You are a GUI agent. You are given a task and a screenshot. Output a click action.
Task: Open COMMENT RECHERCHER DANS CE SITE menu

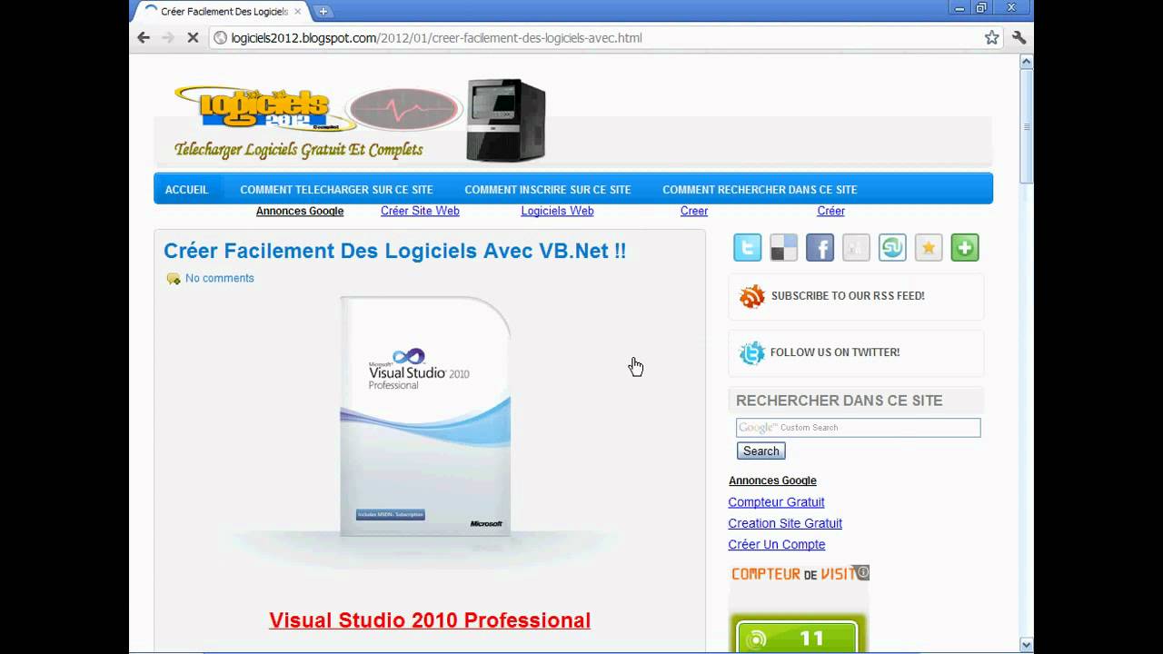[760, 190]
